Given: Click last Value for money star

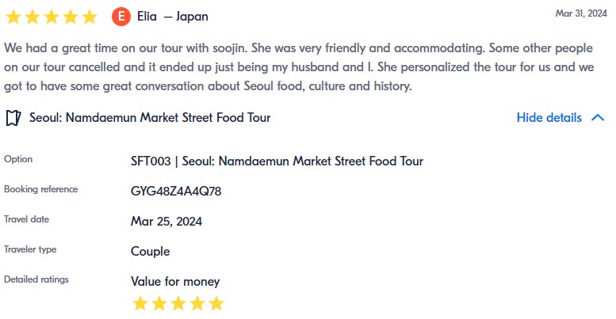Looking at the screenshot, I should tap(216, 303).
